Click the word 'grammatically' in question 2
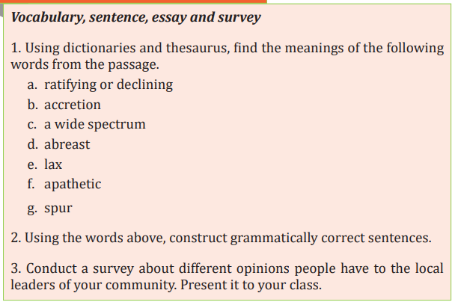This screenshot has height=305, width=458. coord(274,238)
